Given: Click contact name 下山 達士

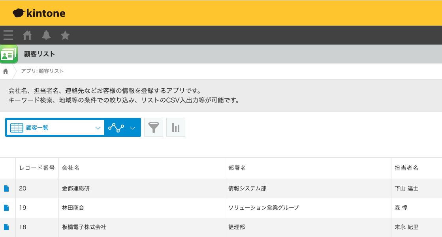Looking at the screenshot, I should [406, 188].
